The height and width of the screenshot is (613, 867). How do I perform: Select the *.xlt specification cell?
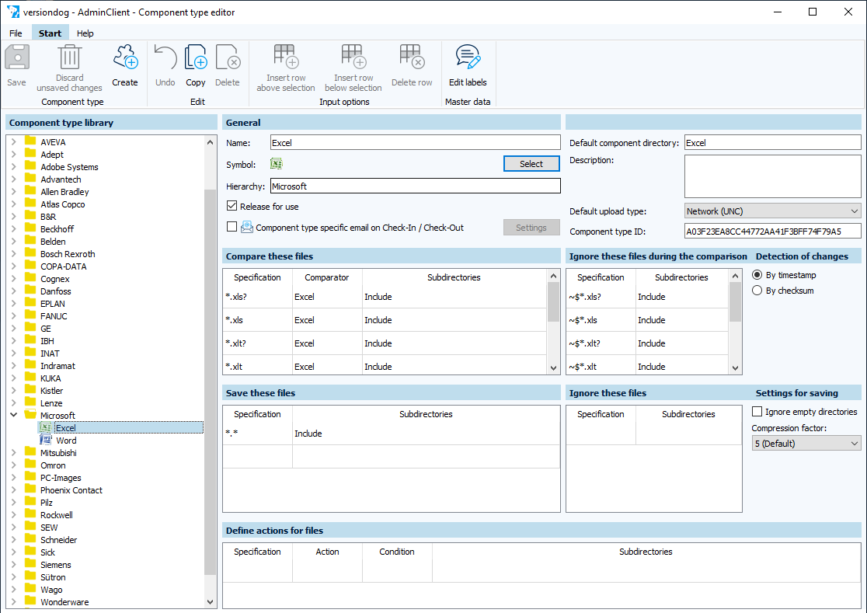(x=258, y=366)
